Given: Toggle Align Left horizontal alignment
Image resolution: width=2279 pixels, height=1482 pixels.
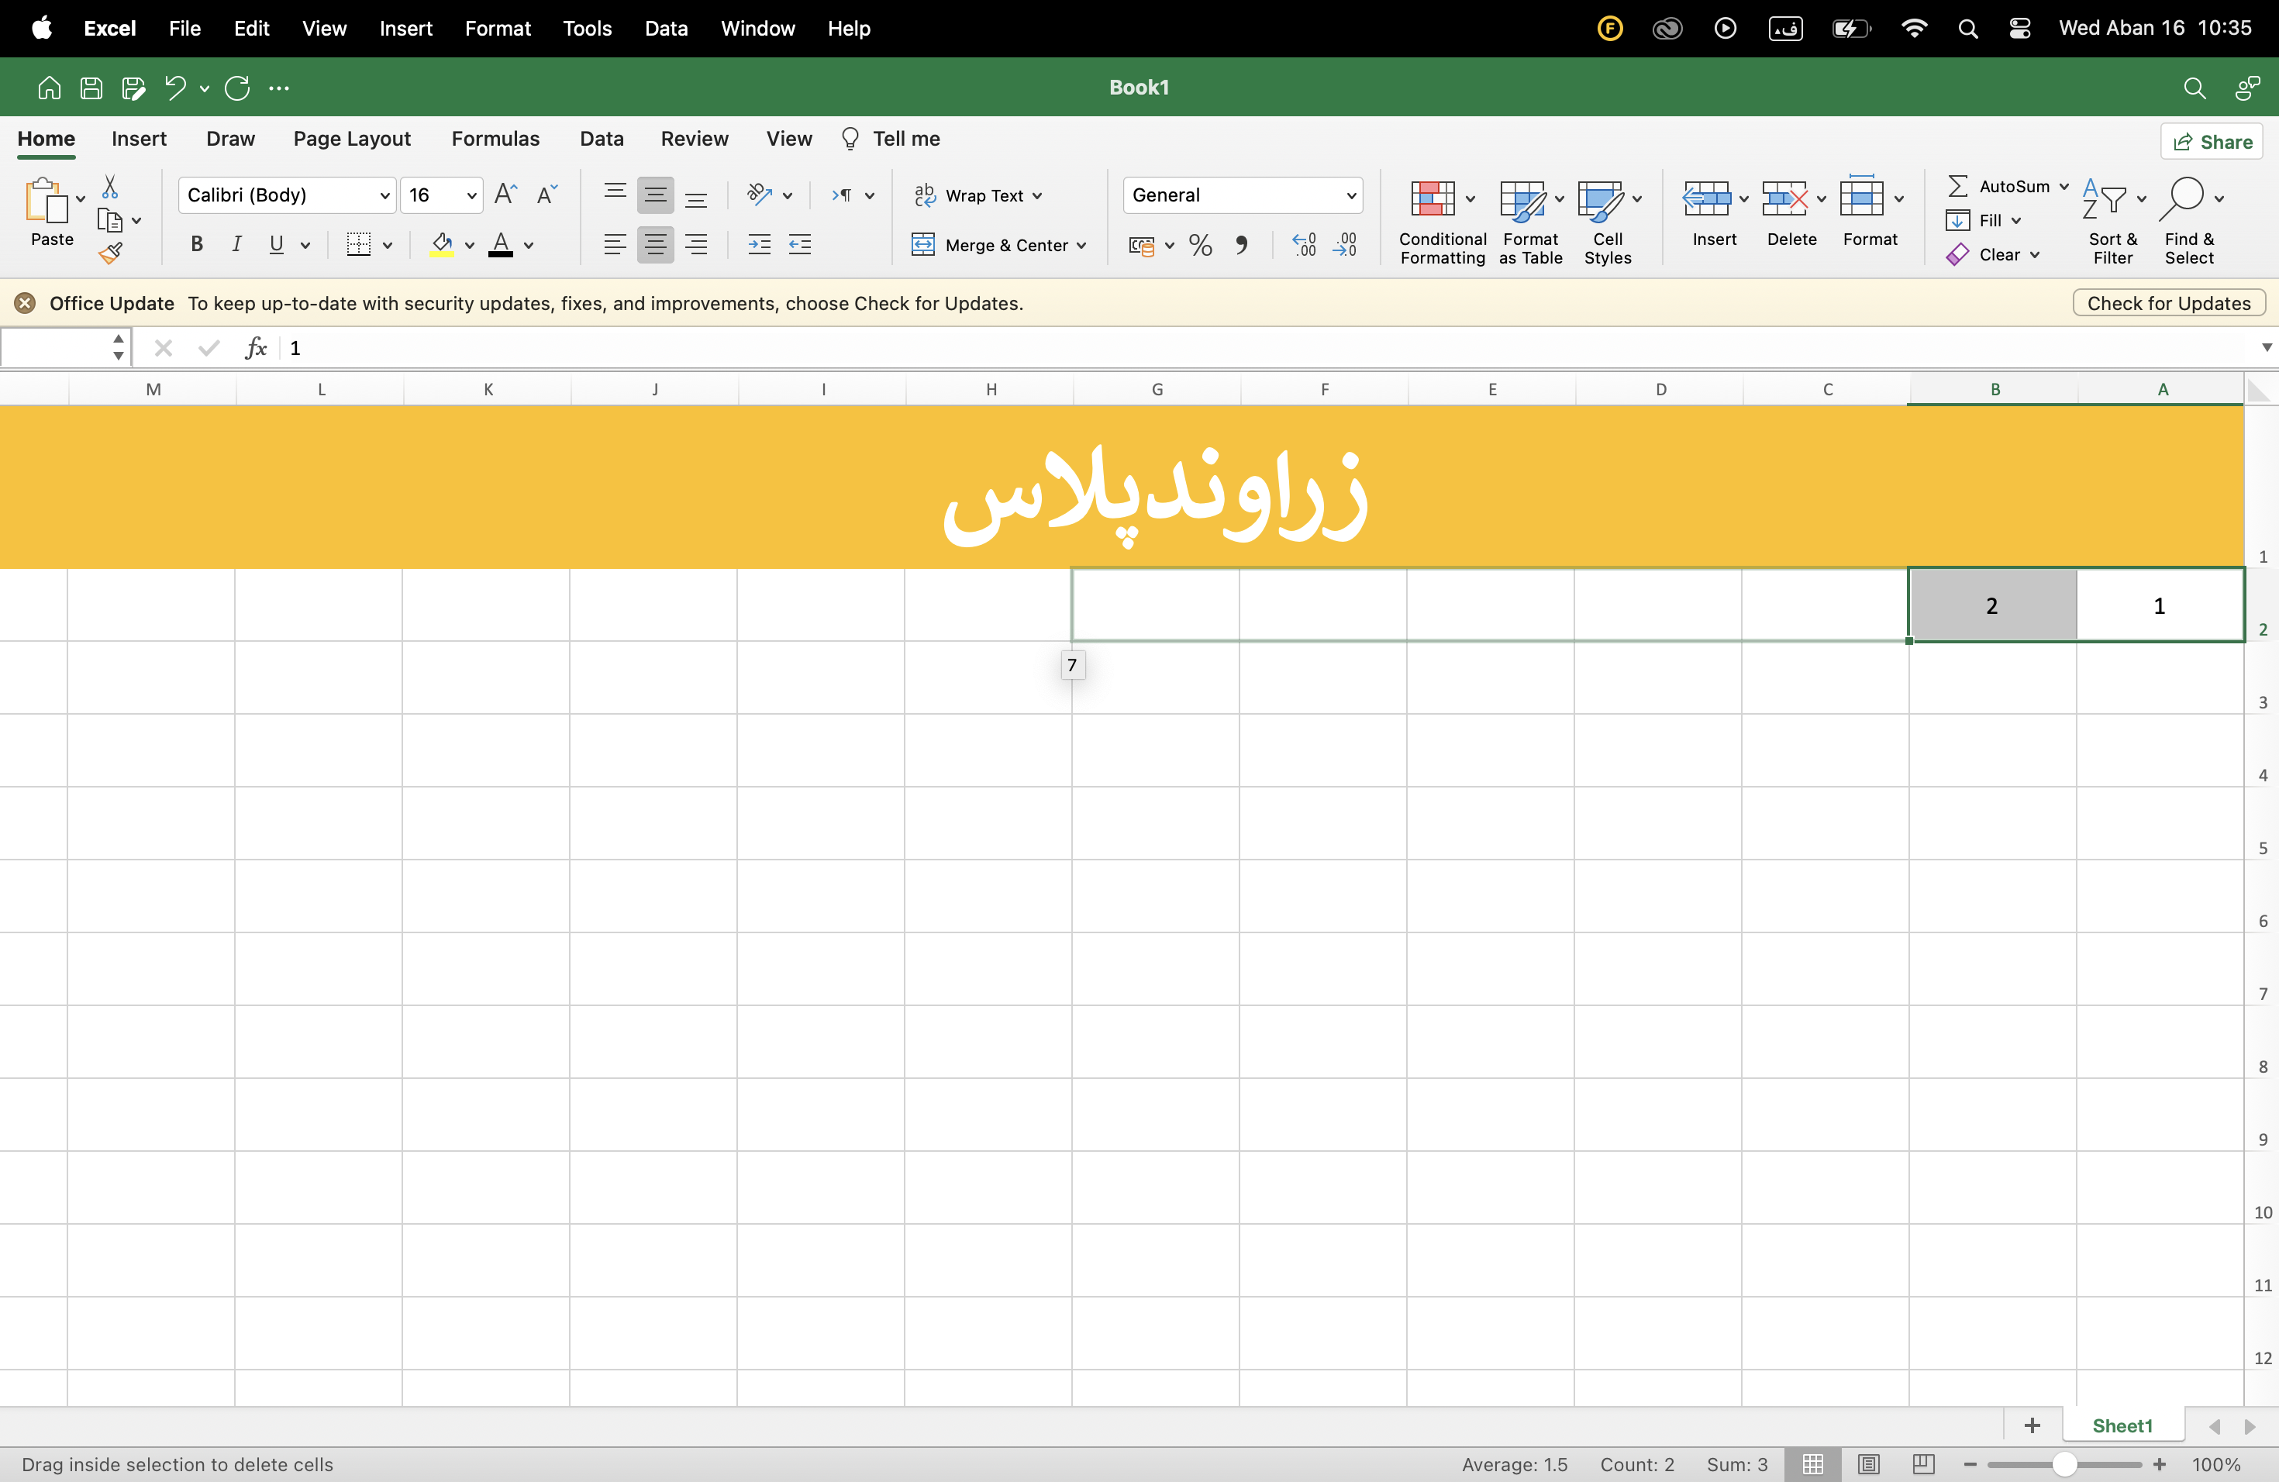Looking at the screenshot, I should pos(615,245).
